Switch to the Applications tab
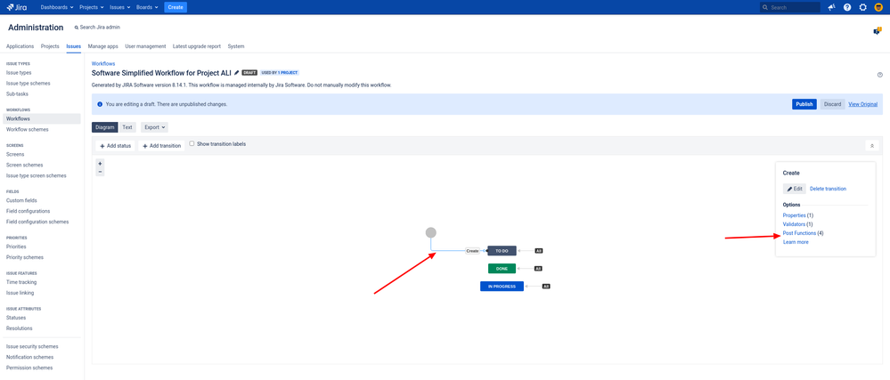Image resolution: width=890 pixels, height=380 pixels. 20,46
